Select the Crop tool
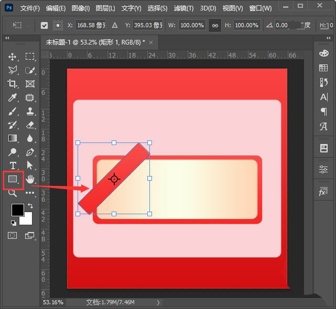This screenshot has width=336, height=309. pos(12,84)
